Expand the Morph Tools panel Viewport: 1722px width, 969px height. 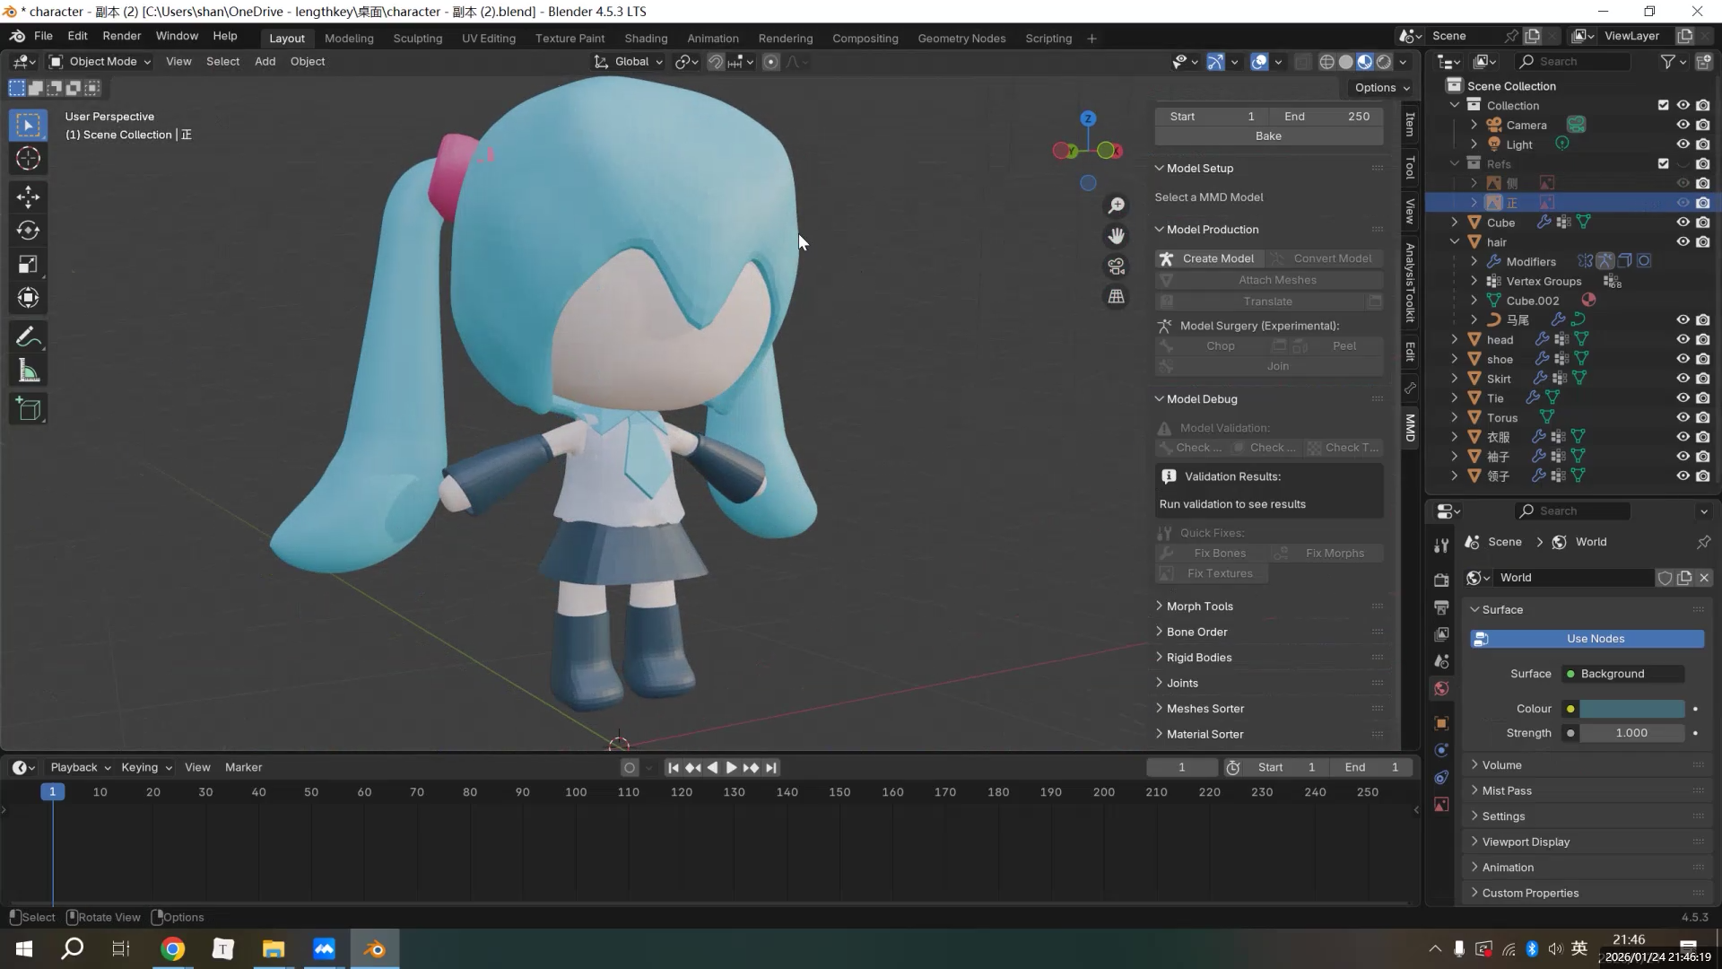pos(1199,607)
